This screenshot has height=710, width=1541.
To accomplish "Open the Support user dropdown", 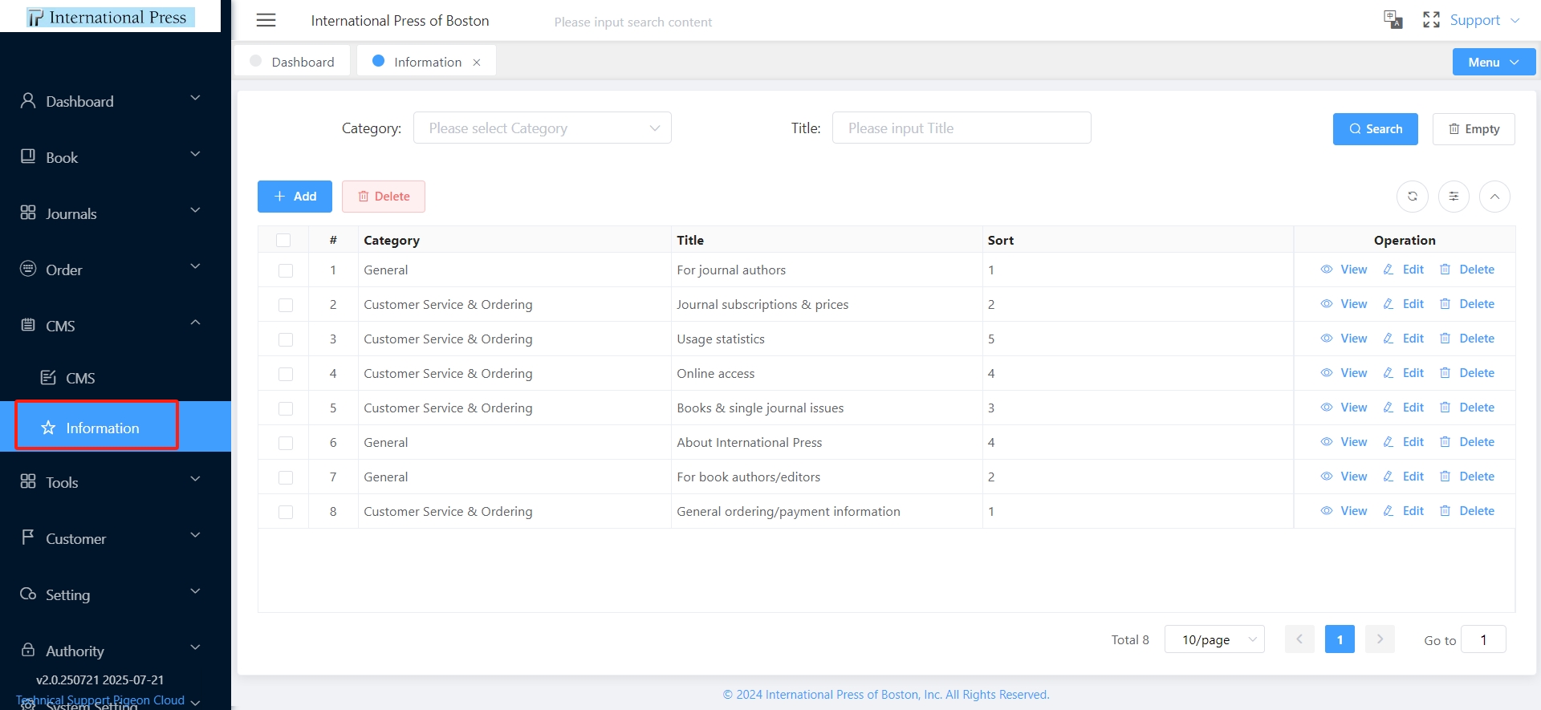I will [x=1484, y=20].
